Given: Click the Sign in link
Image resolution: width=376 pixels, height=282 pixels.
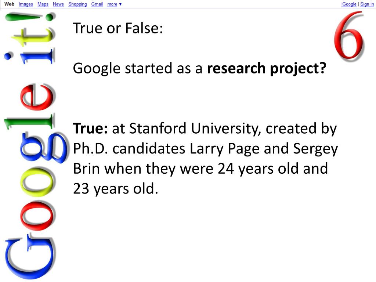Looking at the screenshot, I should [367, 4].
